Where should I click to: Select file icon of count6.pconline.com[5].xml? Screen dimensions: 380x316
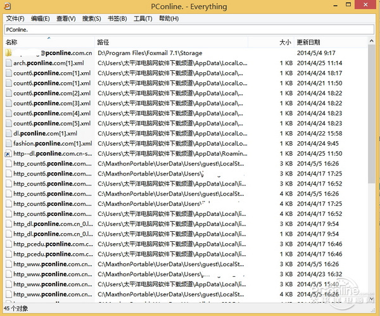click(x=9, y=123)
